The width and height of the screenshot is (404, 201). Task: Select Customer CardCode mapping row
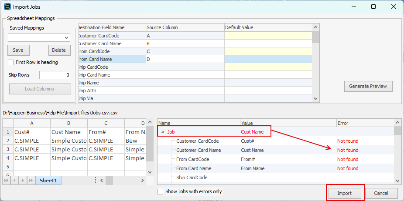[195, 36]
